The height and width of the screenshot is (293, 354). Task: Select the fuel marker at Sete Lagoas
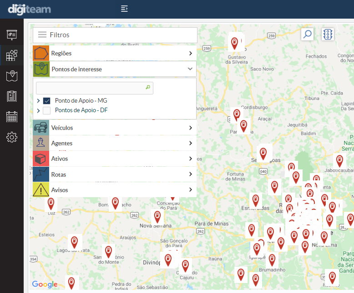coord(263,154)
